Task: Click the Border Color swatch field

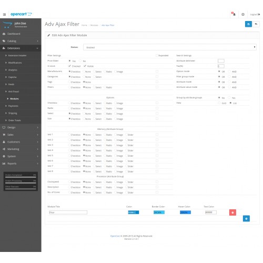Action: click(x=159, y=213)
